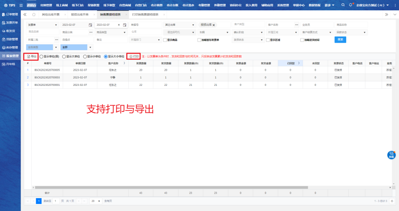Click the search magnifier icon in top bar
The height and width of the screenshot is (211, 399).
coord(343,5)
